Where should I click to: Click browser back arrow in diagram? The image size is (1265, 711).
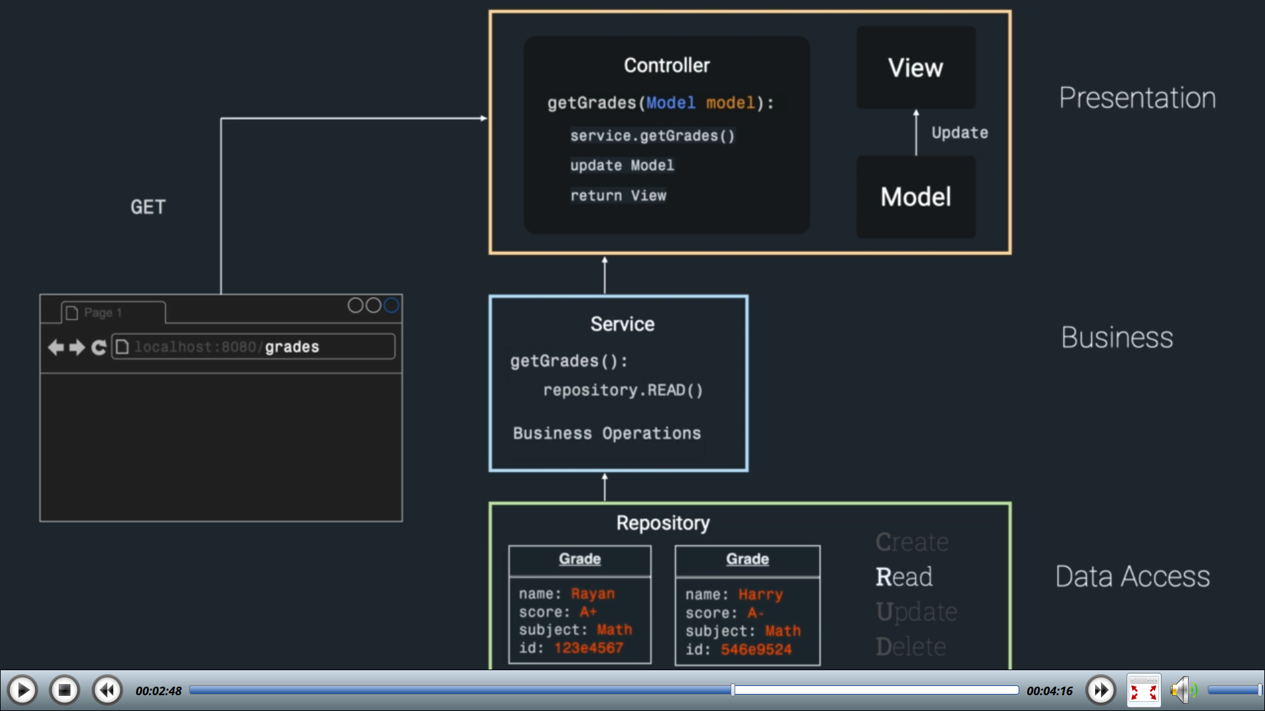56,347
